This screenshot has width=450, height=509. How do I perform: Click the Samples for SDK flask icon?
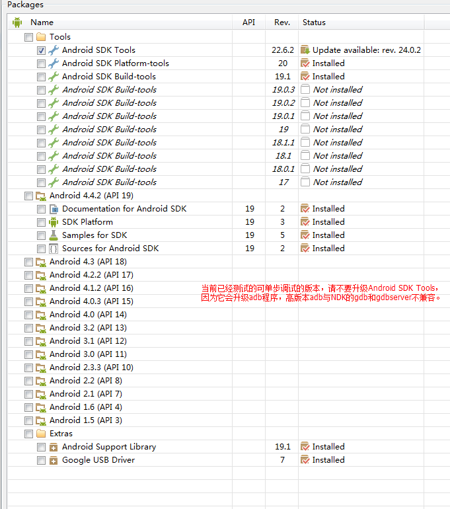click(54, 235)
